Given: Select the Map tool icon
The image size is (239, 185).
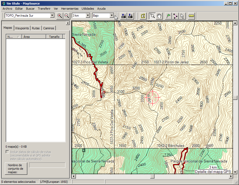Looking at the screenshot, I should click(143, 16).
